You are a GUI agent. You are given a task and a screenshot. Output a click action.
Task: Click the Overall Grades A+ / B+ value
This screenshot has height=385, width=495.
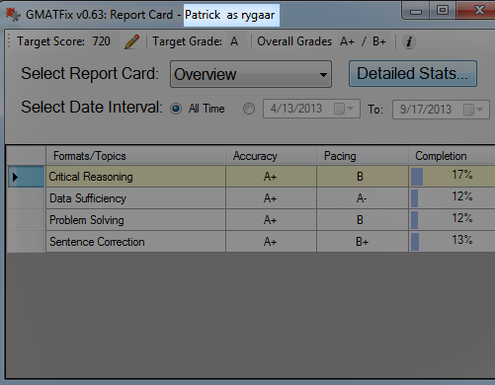(x=363, y=41)
